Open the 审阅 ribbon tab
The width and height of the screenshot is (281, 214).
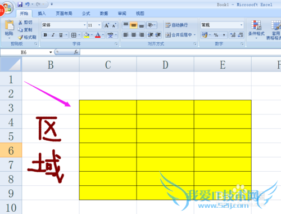pyautogui.click(x=122, y=14)
